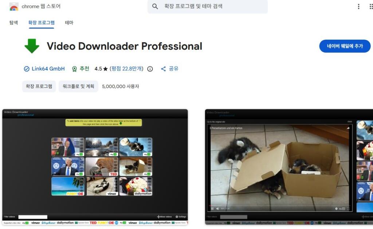The width and height of the screenshot is (373, 229).
Task: Open the Link64 GmbH publisher link
Action: (x=48, y=69)
